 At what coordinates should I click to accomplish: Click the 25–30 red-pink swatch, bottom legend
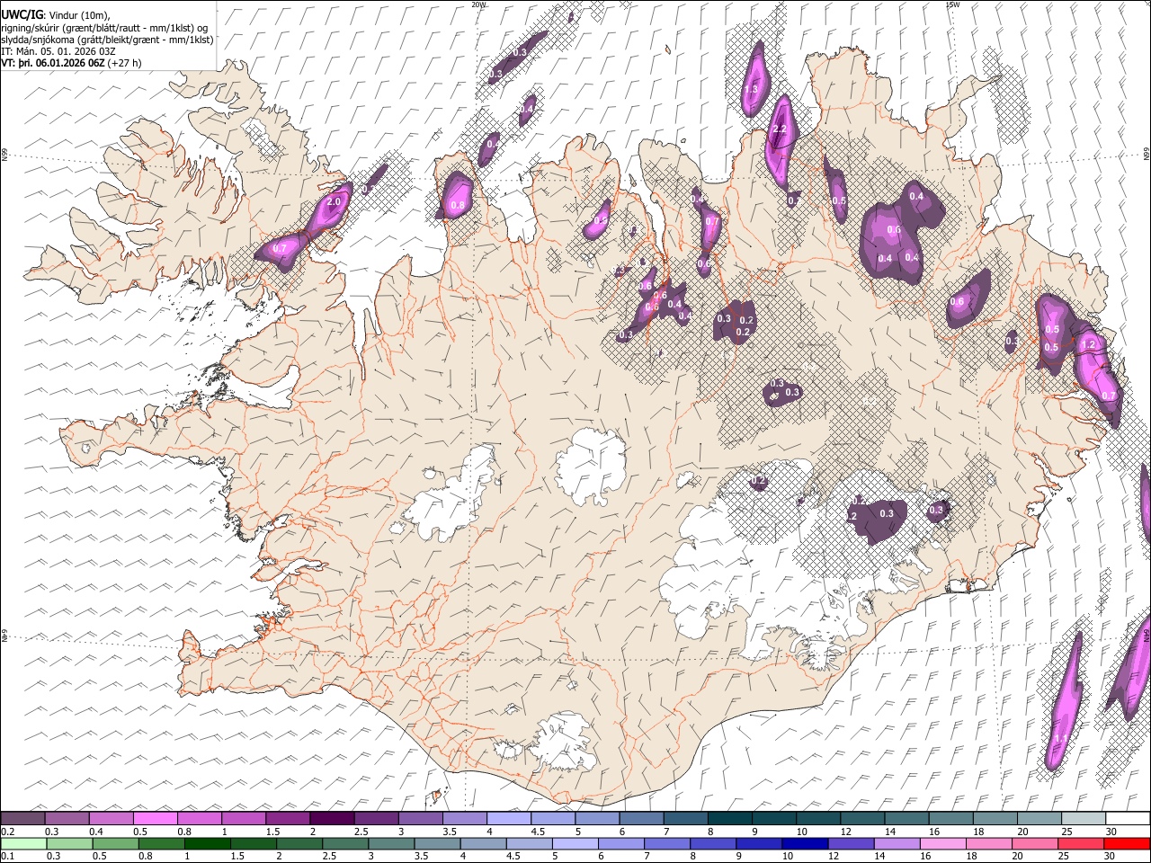[1080, 843]
